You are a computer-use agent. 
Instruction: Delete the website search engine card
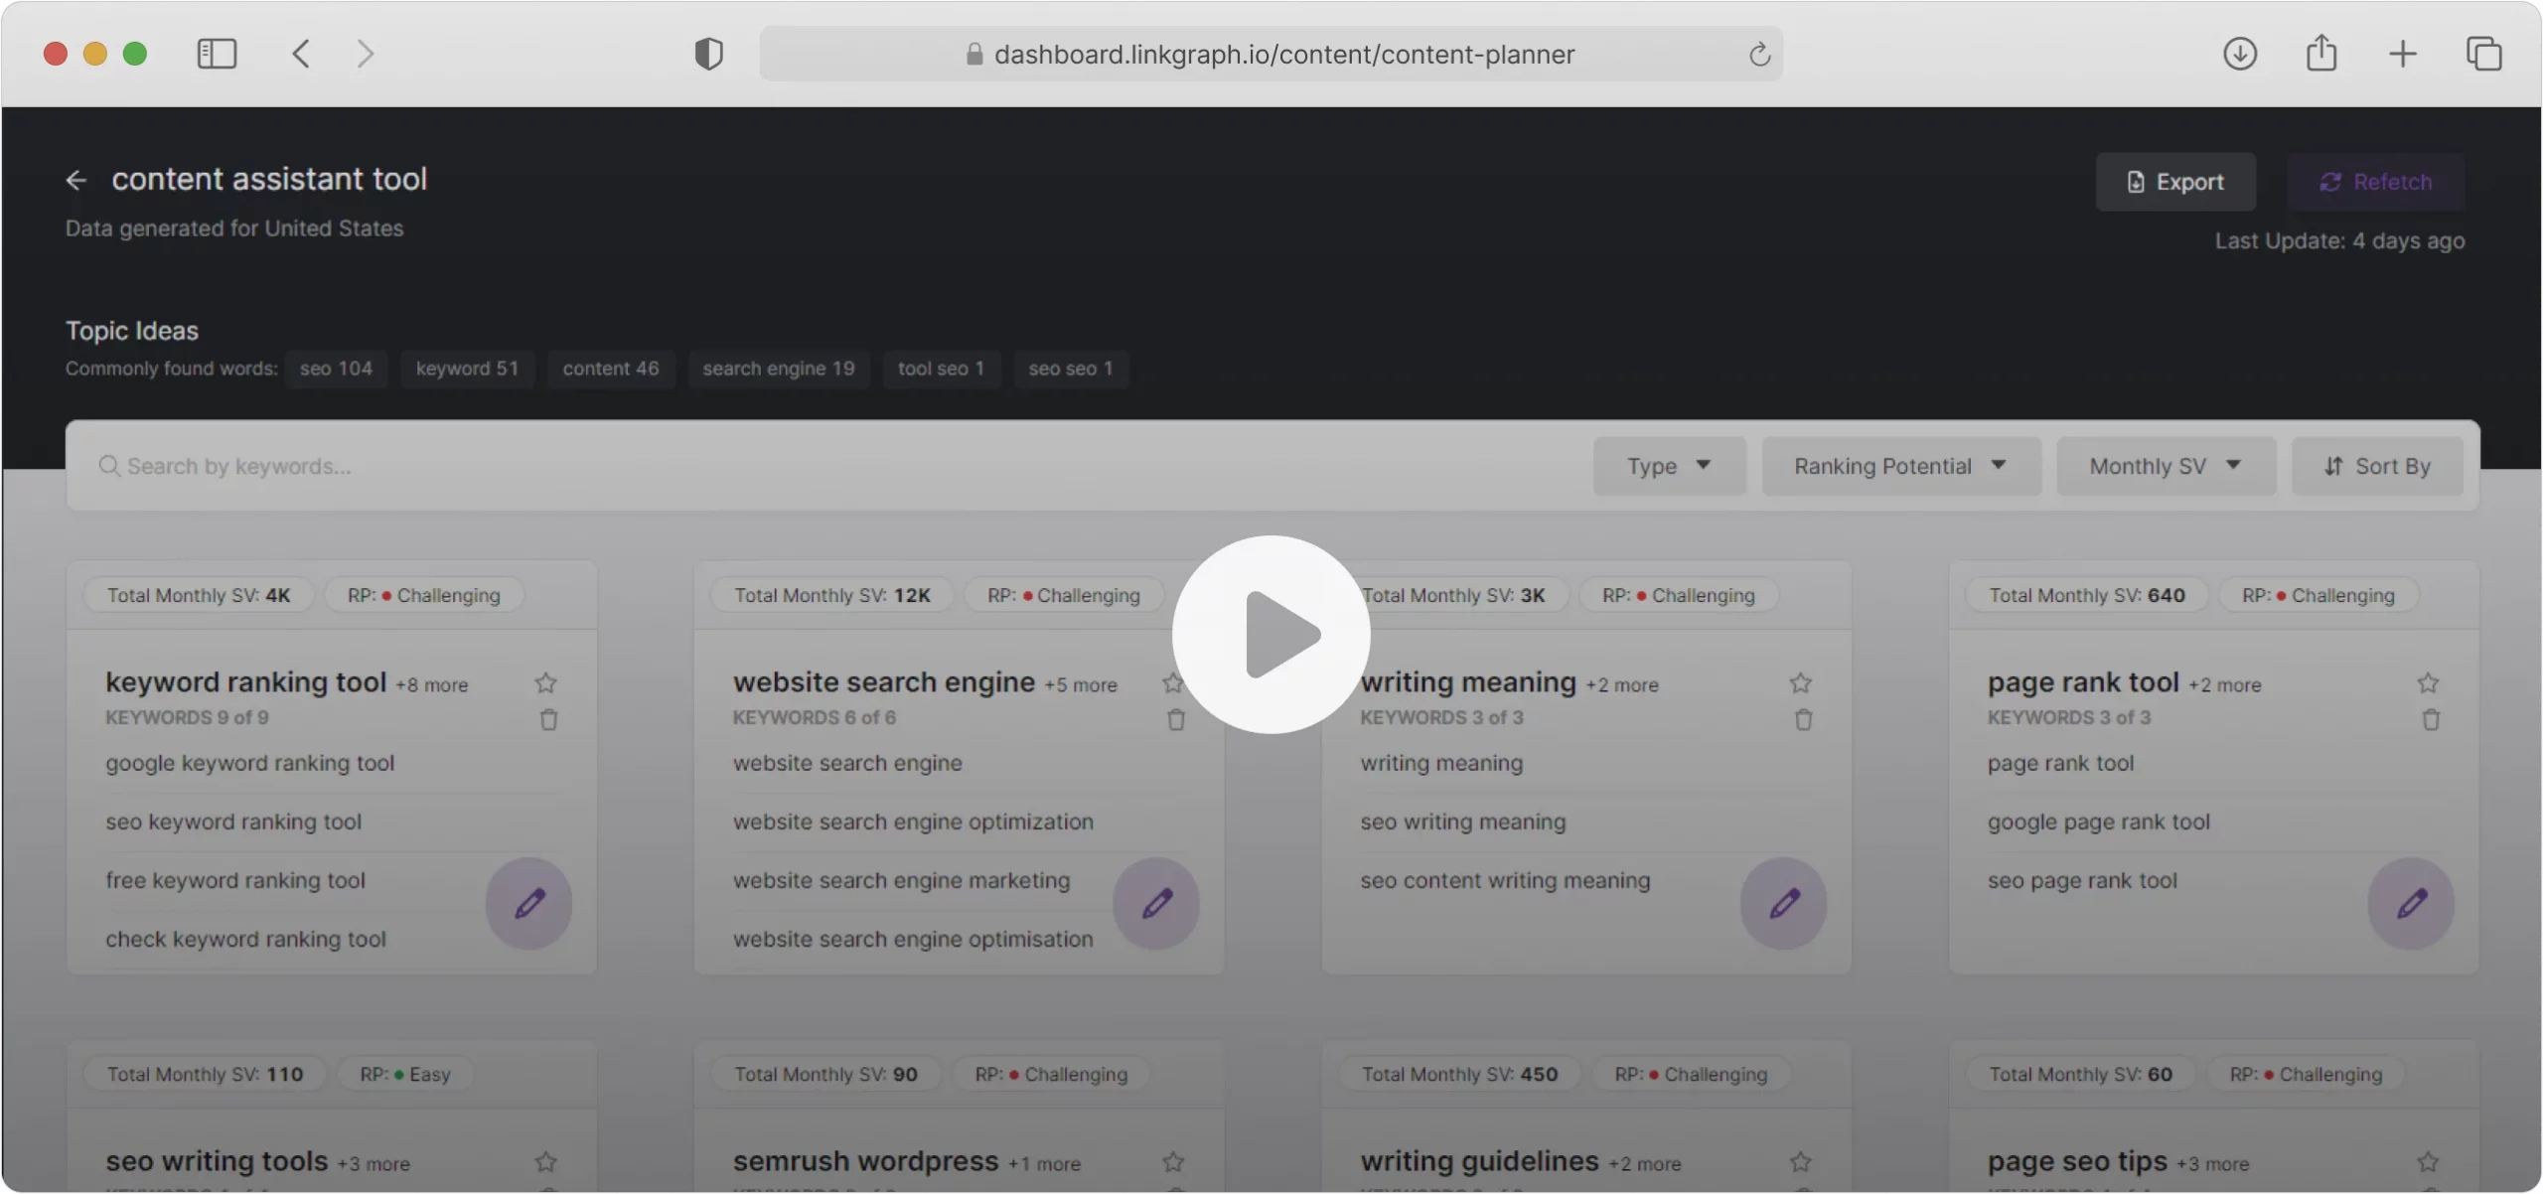pos(1176,719)
